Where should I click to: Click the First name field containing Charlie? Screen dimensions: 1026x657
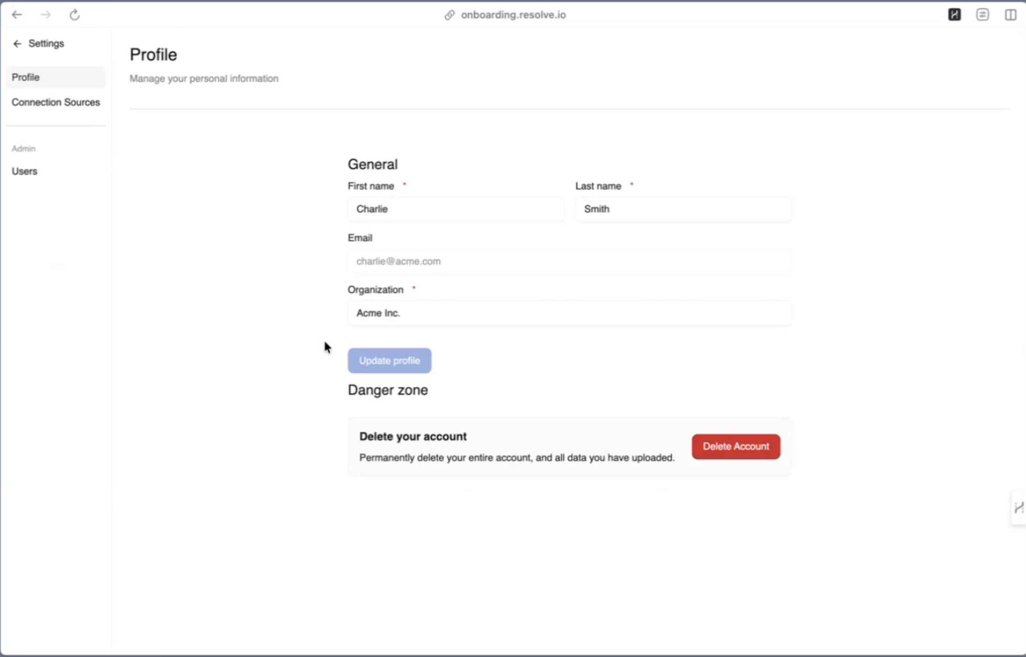point(455,209)
